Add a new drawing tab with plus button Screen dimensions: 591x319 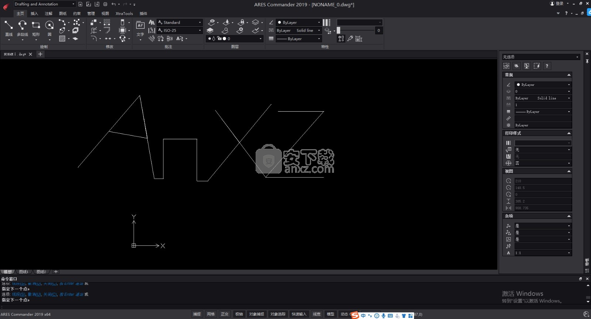click(x=40, y=54)
